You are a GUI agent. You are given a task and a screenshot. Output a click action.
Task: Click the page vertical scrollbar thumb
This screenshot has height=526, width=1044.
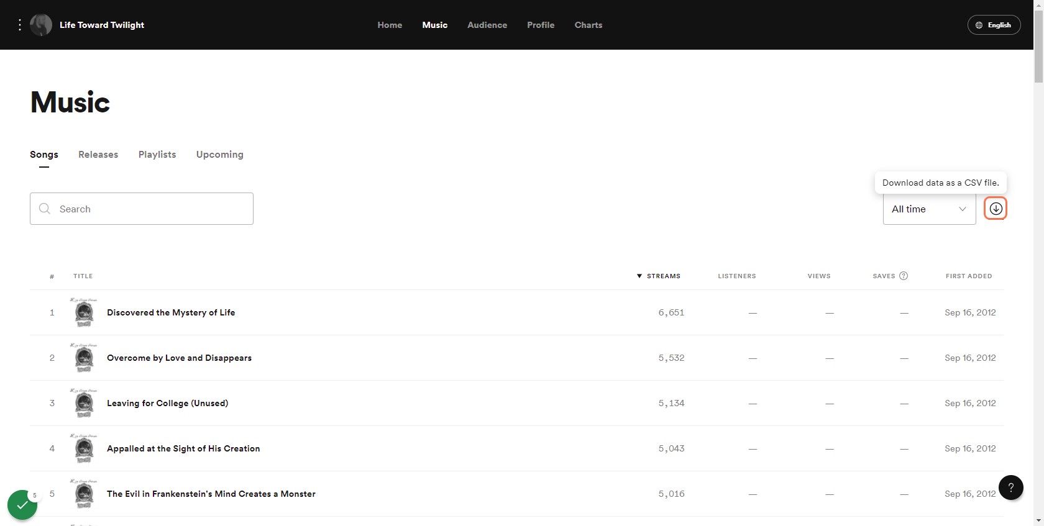tap(1038, 47)
